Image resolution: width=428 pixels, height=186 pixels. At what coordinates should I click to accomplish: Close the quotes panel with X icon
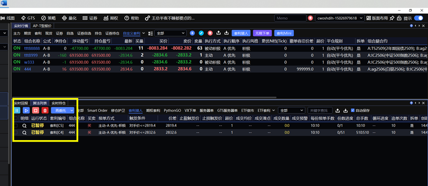click(x=423, y=26)
